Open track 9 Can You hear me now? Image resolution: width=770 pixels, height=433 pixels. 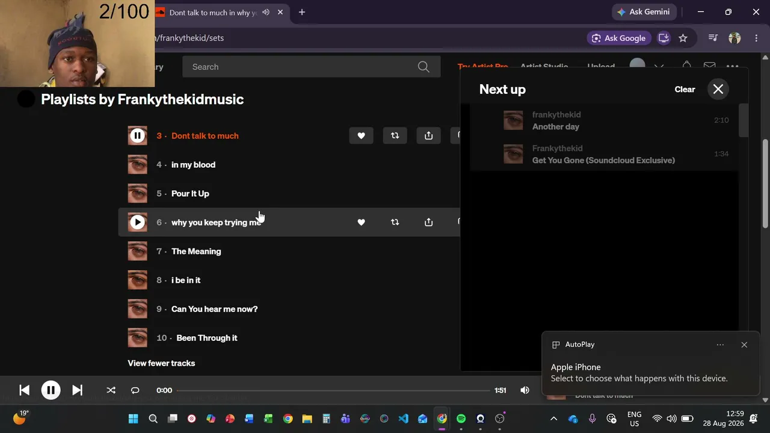pos(214,309)
